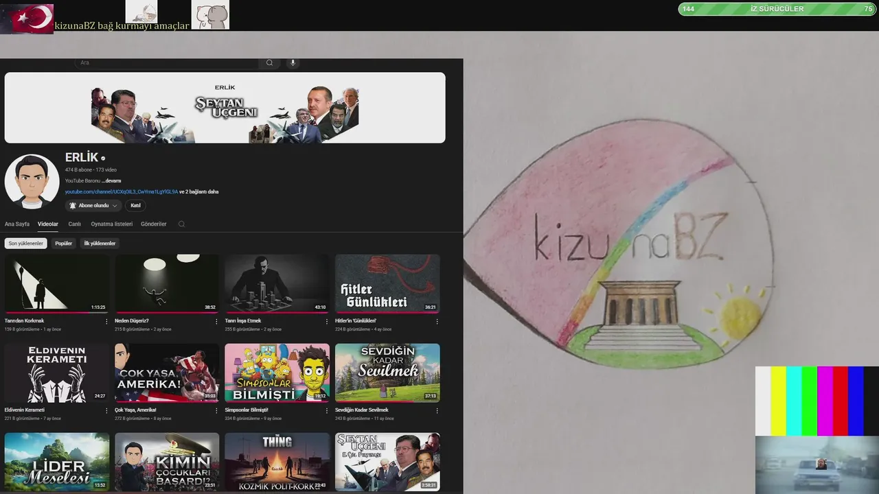Click the Şeytan Üçgeni channel banner

tap(225, 108)
